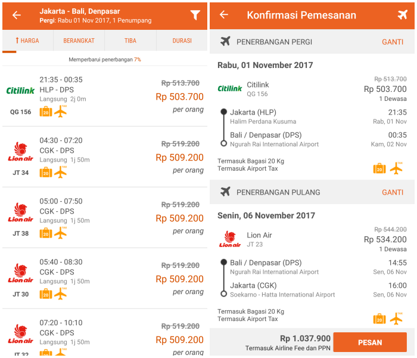The width and height of the screenshot is (417, 358).
Task: Sort flights by Tiba time
Action: (130, 41)
